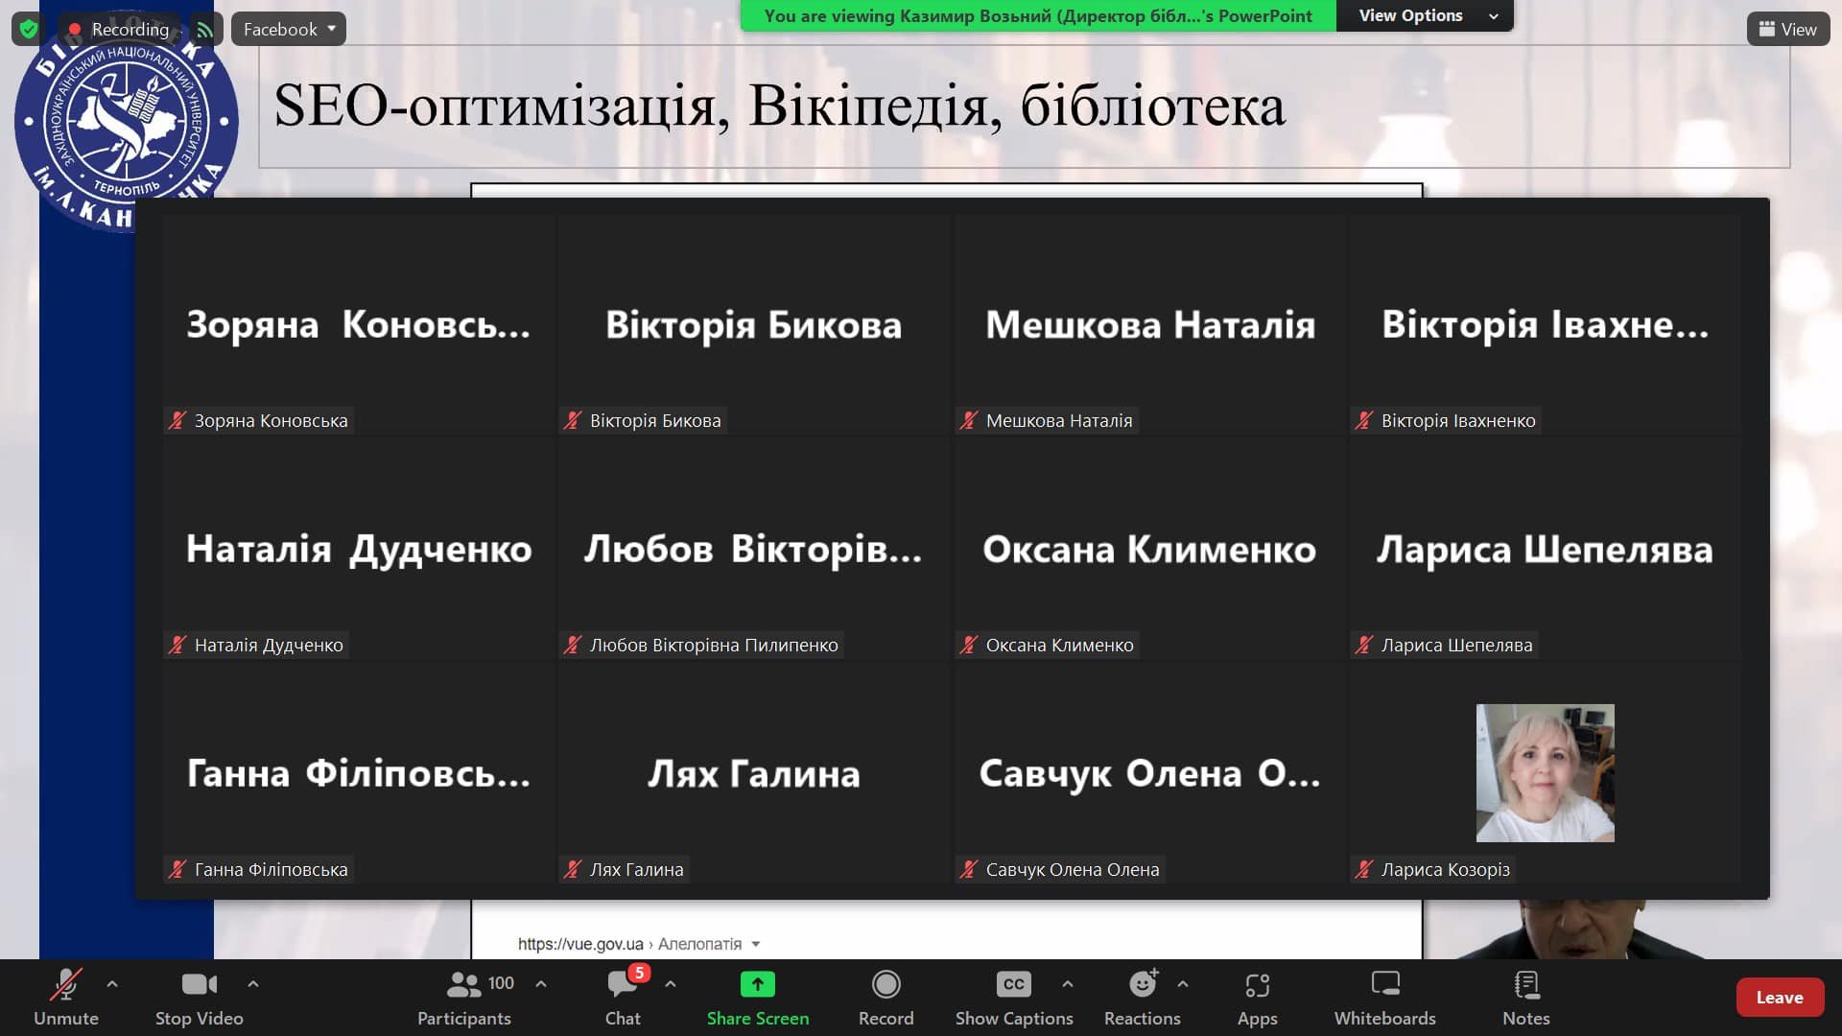Click the small arrow after Алелопатія
Screen dimensions: 1842x1036
756,944
